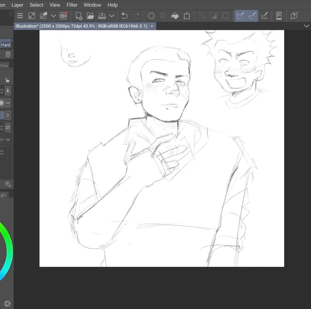Open the Window menu

point(92,5)
